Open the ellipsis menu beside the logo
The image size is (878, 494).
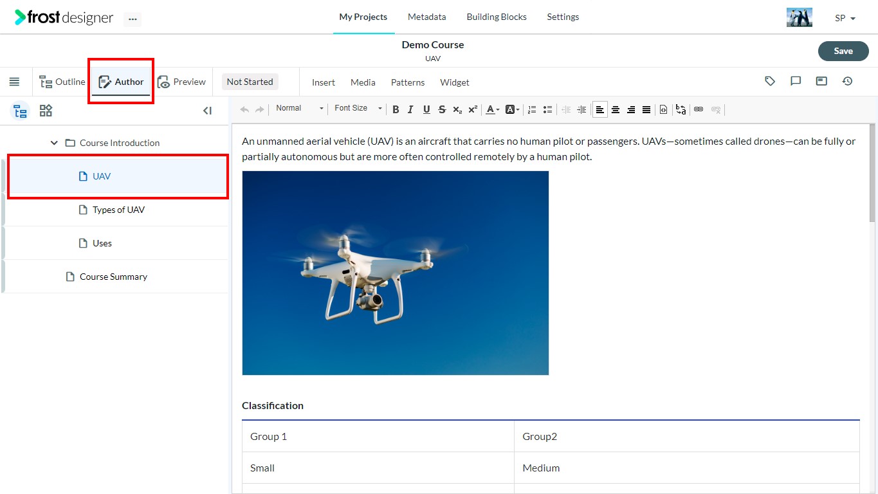click(x=133, y=19)
